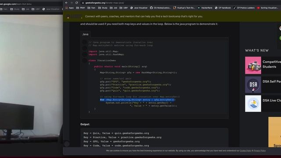Open UBF bookmarks folder in the Meet window

36,9
